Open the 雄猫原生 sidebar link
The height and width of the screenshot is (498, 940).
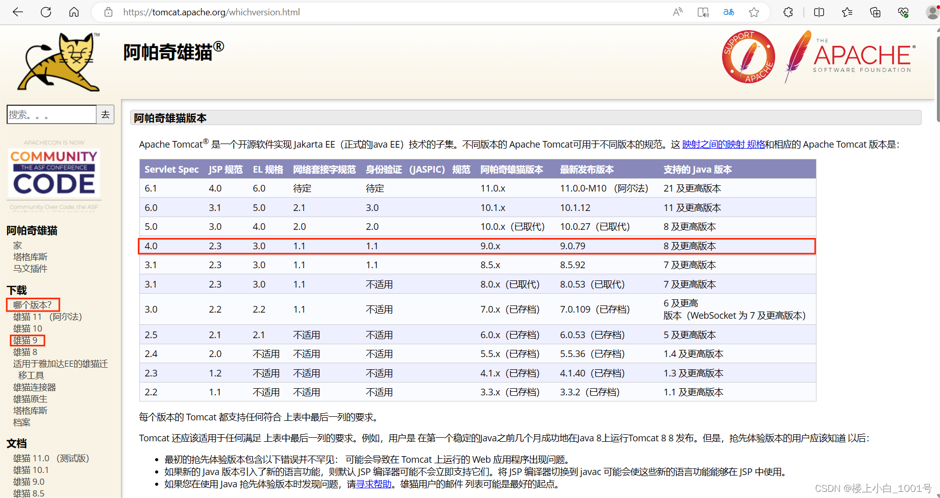pos(30,399)
